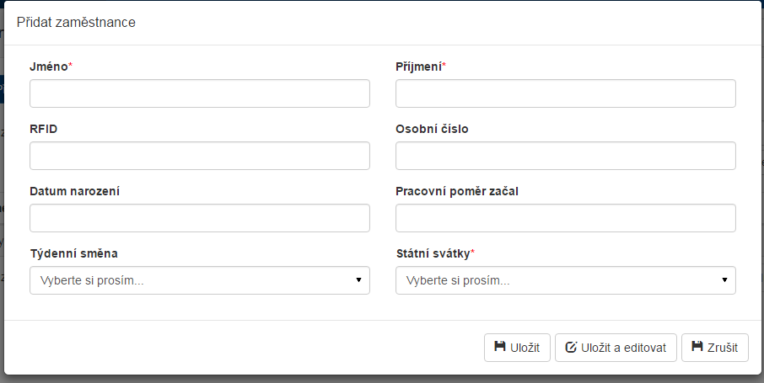This screenshot has width=764, height=383.
Task: Click into the Příjmení text box
Action: point(566,93)
